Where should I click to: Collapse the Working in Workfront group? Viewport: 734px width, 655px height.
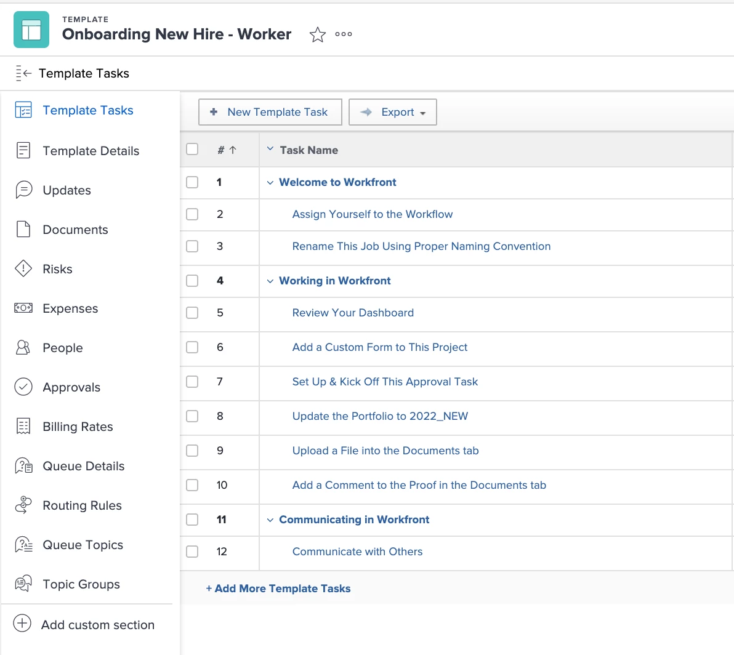point(270,281)
